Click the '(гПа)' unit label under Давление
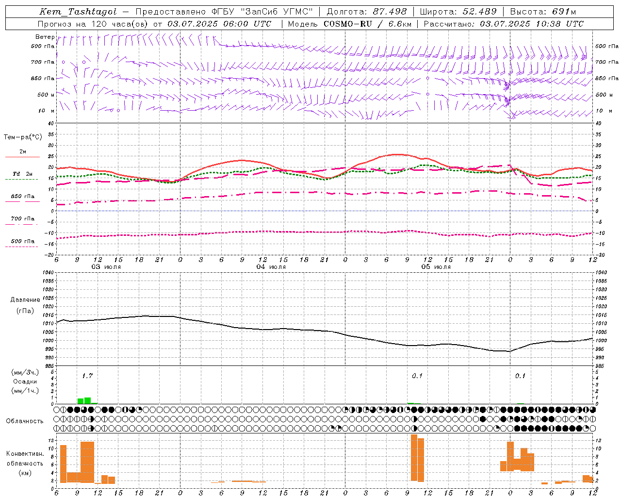The width and height of the screenshot is (621, 497). 25,311
